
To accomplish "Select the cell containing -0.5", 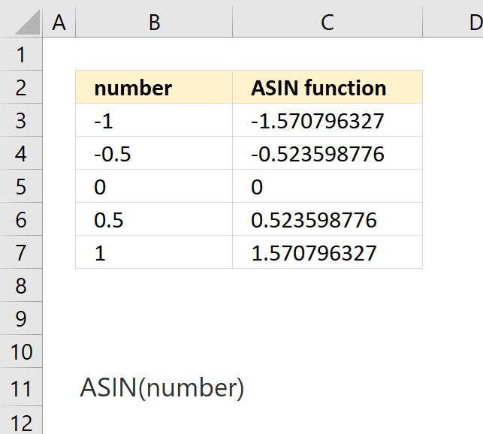I will tap(154, 153).
